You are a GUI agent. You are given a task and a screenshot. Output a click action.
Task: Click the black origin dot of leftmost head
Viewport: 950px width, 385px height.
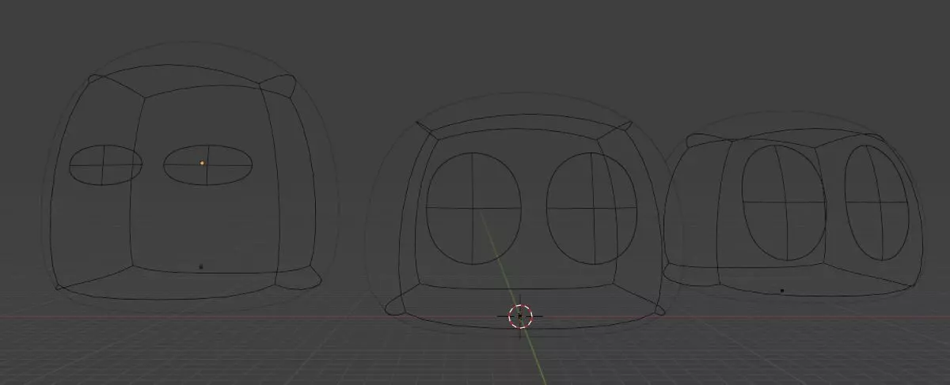(200, 267)
